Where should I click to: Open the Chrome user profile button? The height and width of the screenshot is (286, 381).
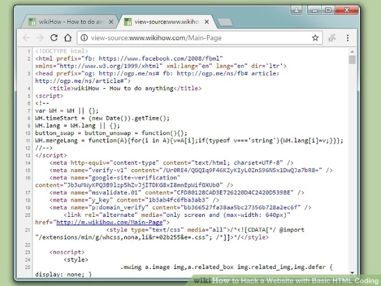point(296,10)
